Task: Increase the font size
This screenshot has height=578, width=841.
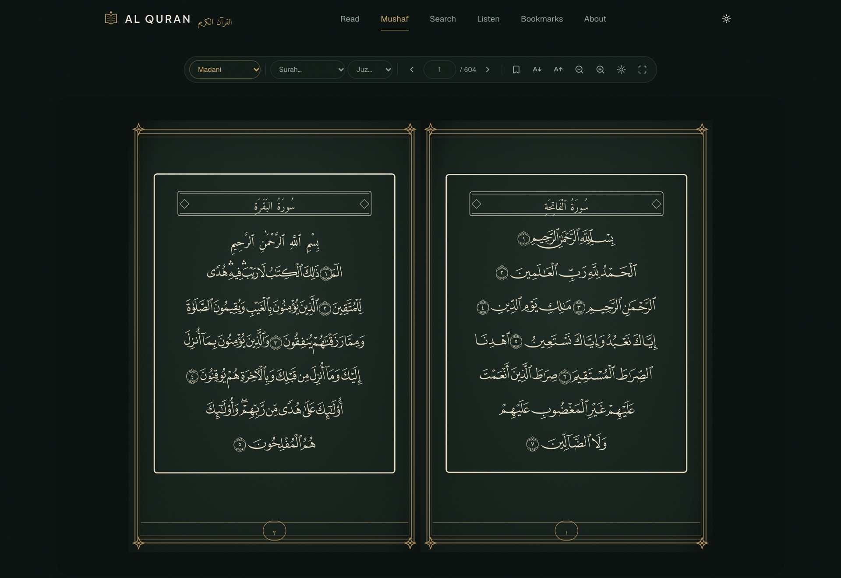Action: pyautogui.click(x=558, y=70)
